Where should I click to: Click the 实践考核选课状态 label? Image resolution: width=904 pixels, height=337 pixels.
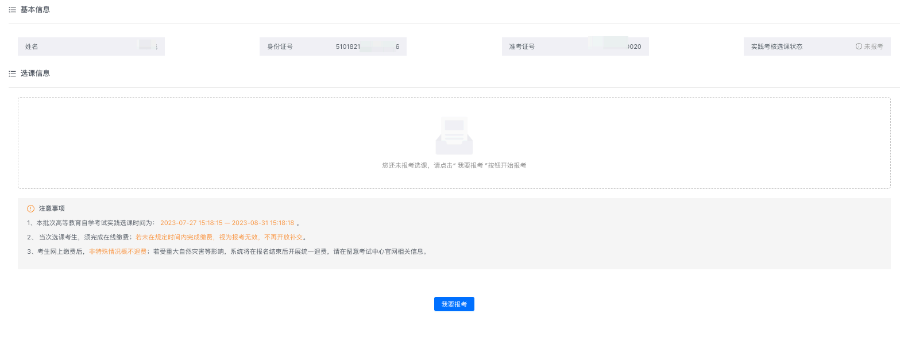[776, 47]
